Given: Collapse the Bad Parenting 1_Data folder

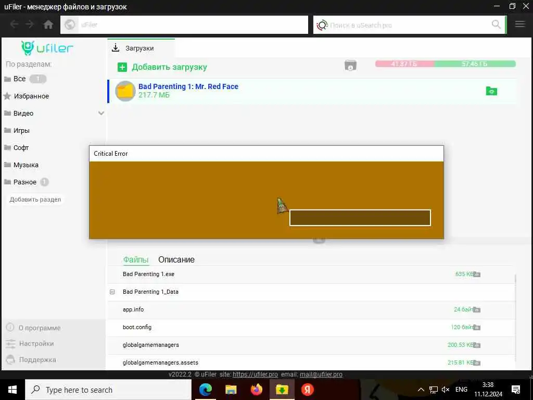Looking at the screenshot, I should tap(112, 292).
